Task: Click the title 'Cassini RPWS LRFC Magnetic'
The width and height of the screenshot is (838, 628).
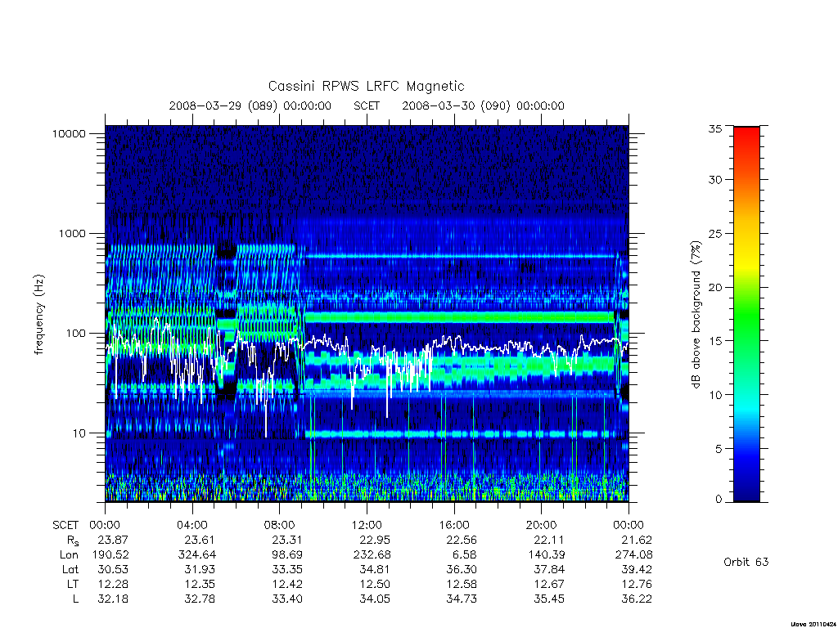Action: (366, 86)
